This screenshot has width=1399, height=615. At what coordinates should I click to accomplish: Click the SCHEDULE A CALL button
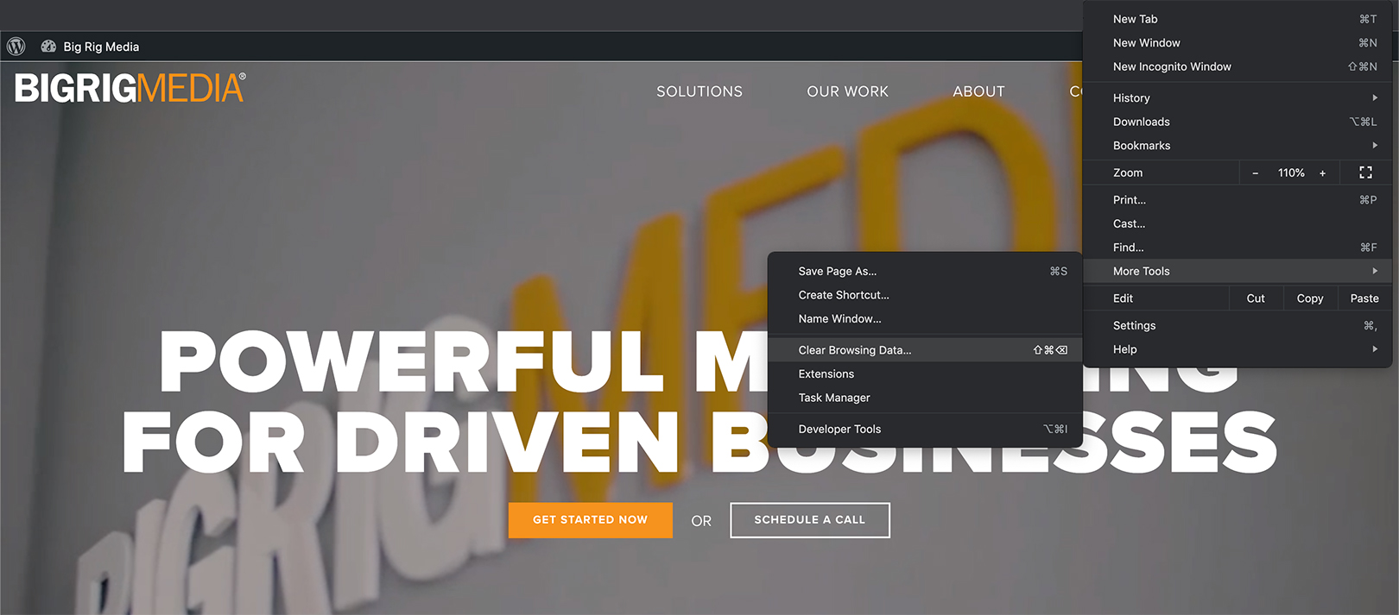point(810,520)
